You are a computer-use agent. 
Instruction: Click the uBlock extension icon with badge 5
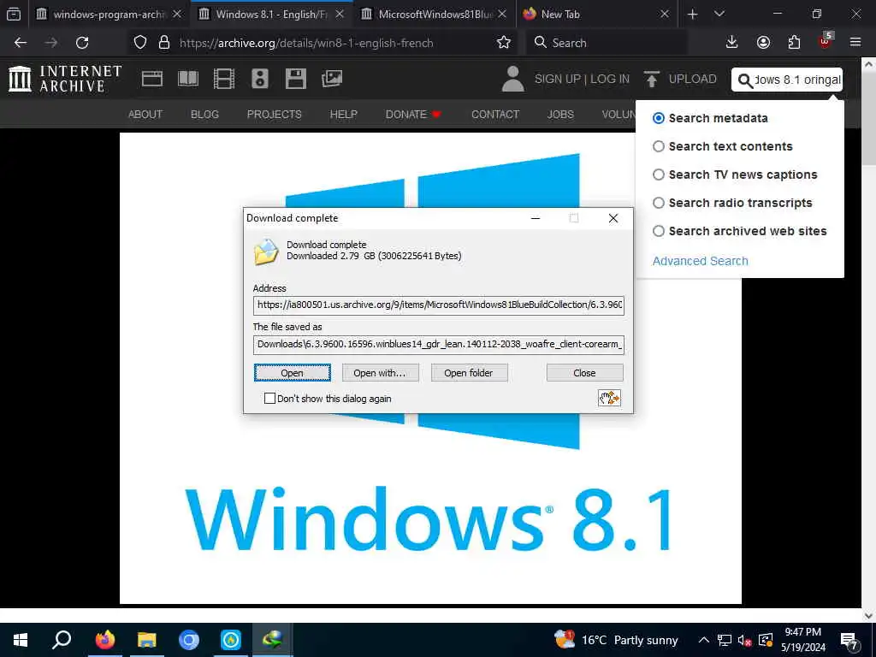826,41
